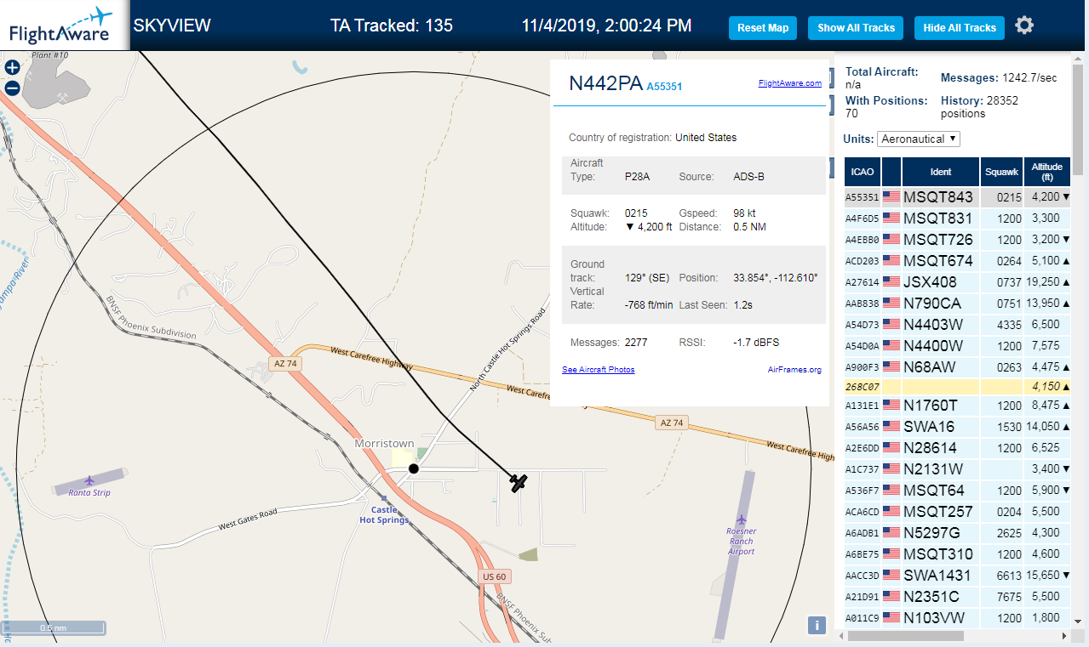Select the N103VW aircraft row
Screen dimensions: 1089x647
pyautogui.click(x=957, y=618)
